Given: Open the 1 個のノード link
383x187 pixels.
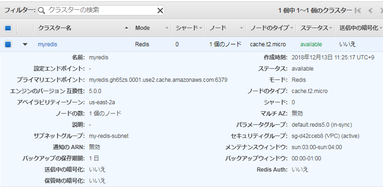Looking at the screenshot, I should click(225, 44).
